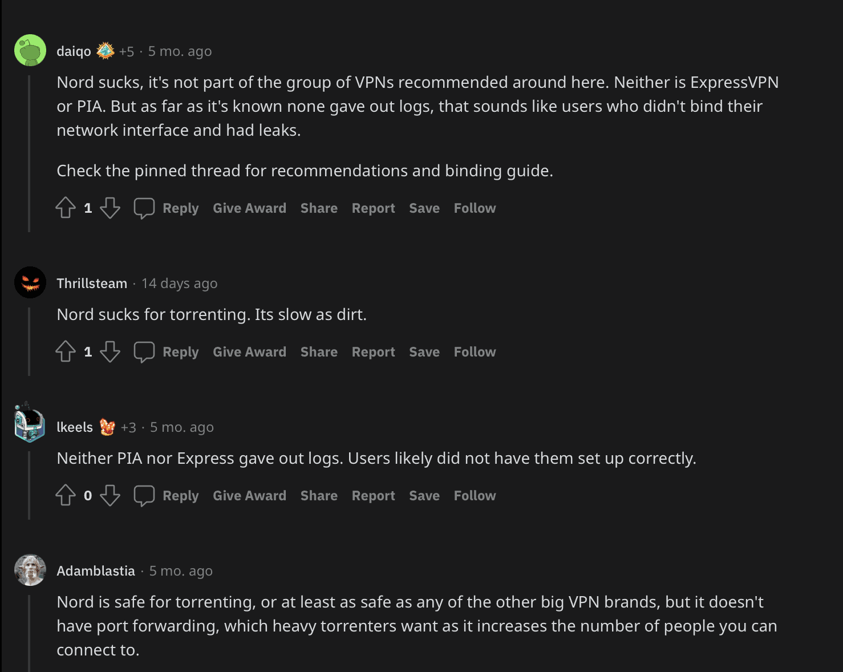Screen dimensions: 843x672
Task: Click Thrillsteam's pumpkin avatar
Action: pyautogui.click(x=30, y=282)
